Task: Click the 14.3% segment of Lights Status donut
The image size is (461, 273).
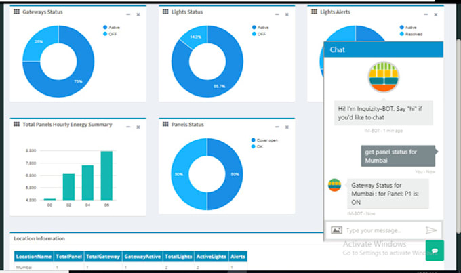Action: (195, 37)
